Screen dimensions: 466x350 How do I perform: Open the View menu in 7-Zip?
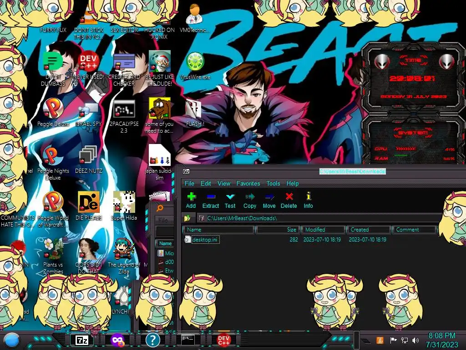pyautogui.click(x=224, y=183)
